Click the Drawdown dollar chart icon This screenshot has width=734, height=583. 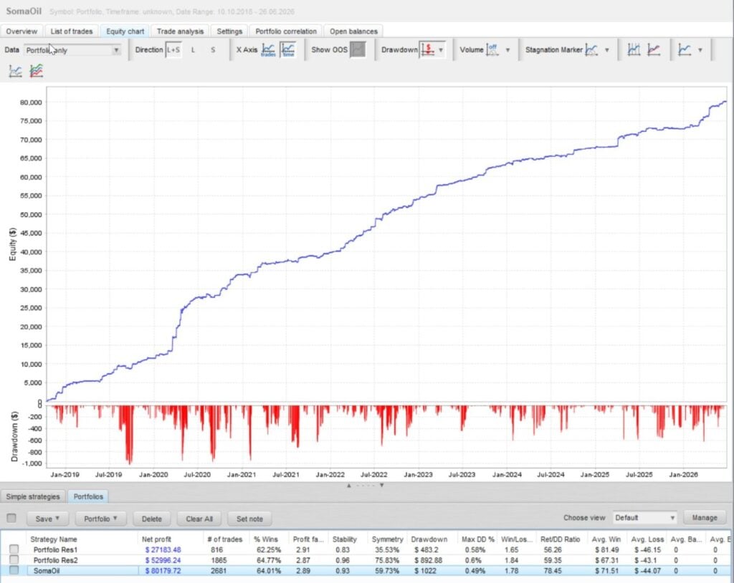point(428,49)
